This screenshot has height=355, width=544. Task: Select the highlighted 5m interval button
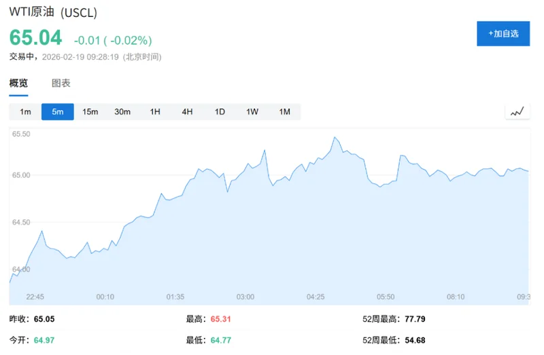coord(58,112)
